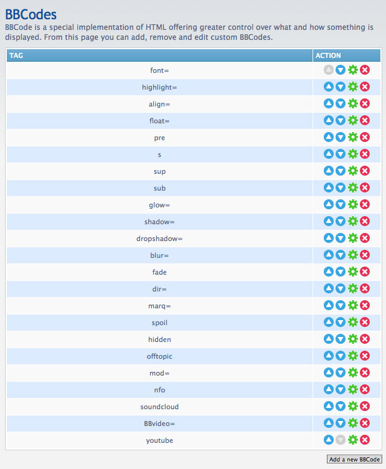Image resolution: width=386 pixels, height=469 pixels.
Task: Edit the offtopic BBCode settings
Action: pos(353,356)
